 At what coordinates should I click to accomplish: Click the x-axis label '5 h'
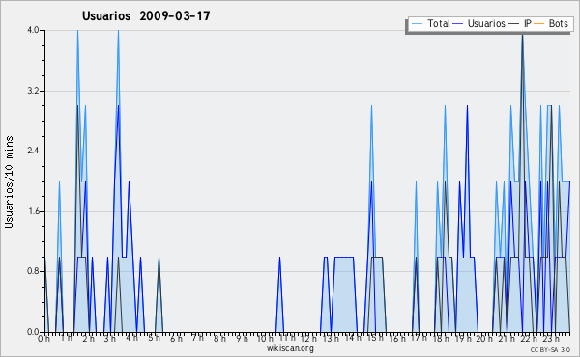point(154,338)
